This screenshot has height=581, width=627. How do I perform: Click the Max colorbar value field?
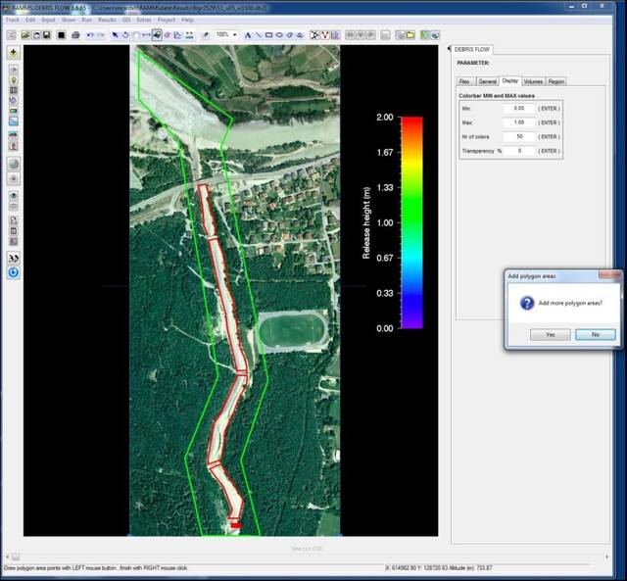coord(519,122)
